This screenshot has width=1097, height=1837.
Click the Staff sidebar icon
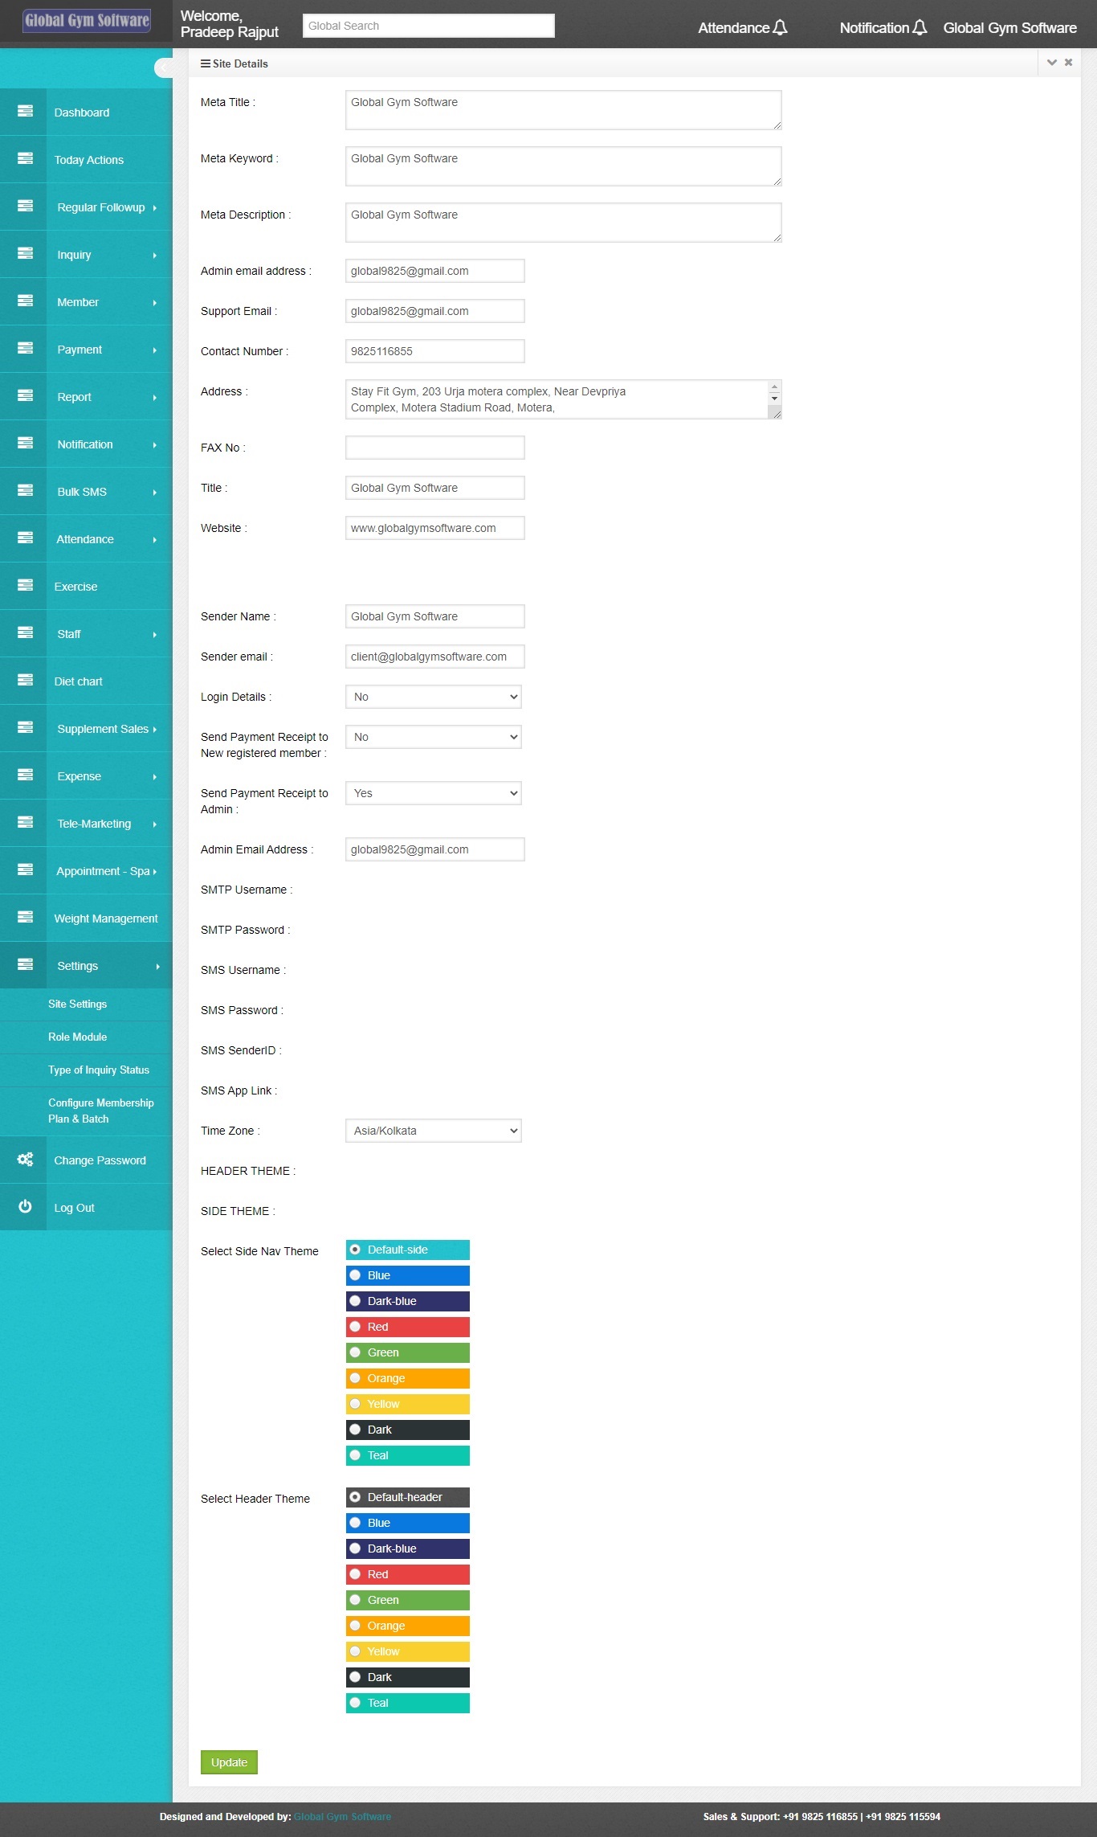25,632
